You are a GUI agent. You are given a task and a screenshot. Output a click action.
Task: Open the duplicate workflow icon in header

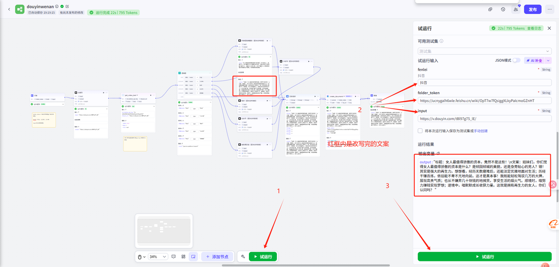tap(490, 9)
